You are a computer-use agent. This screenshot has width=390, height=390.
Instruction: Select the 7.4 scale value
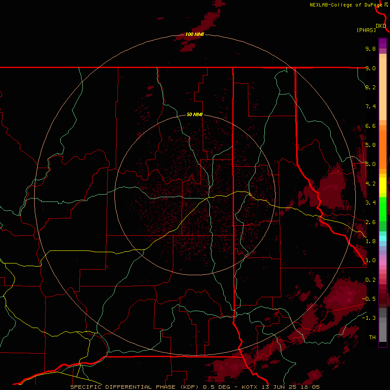tap(370, 107)
